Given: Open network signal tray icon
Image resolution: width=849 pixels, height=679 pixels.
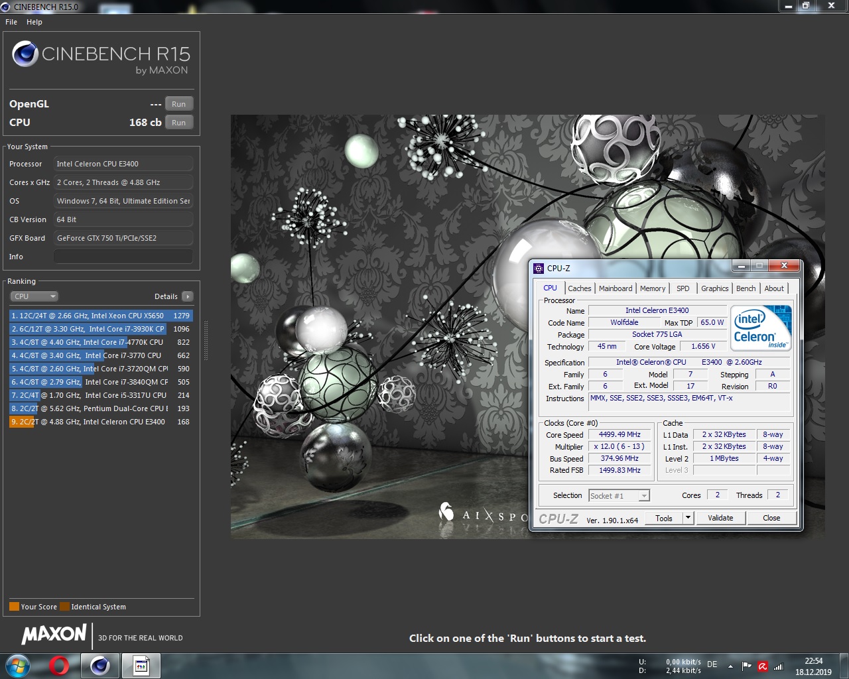Looking at the screenshot, I should point(779,666).
